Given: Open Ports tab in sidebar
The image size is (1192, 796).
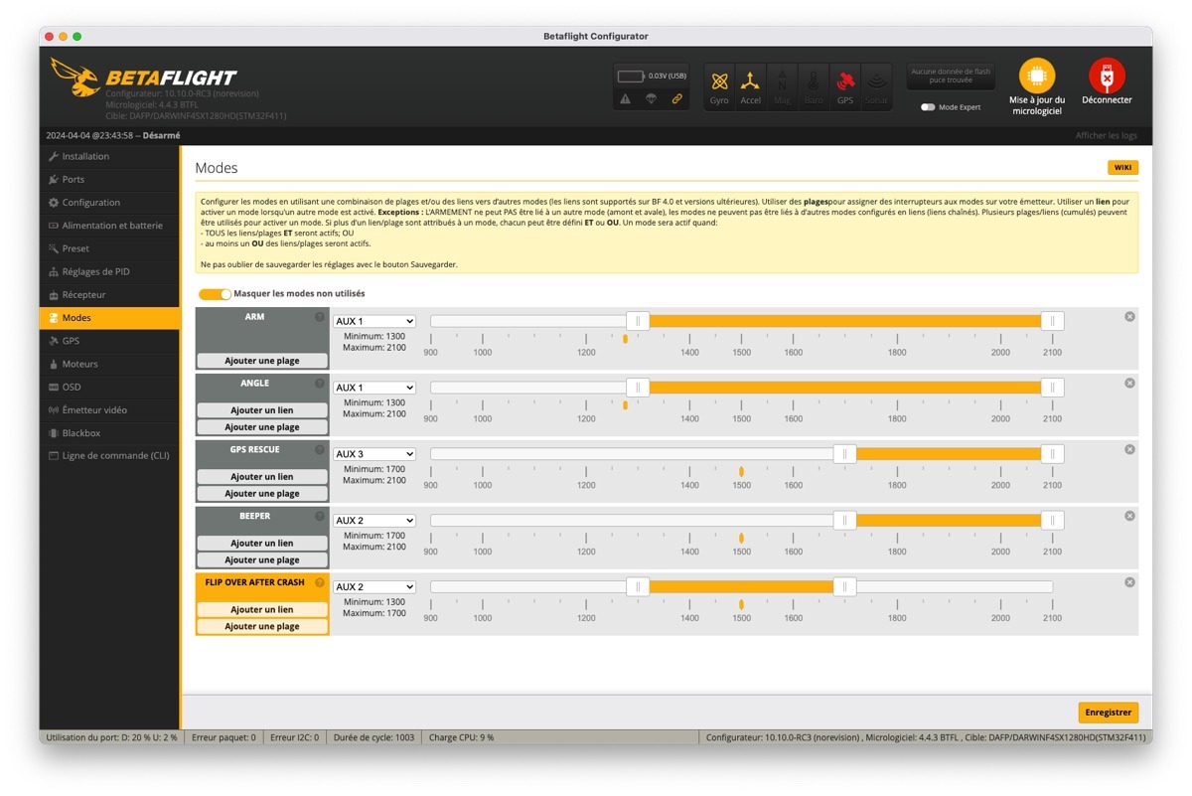Looking at the screenshot, I should [109, 180].
